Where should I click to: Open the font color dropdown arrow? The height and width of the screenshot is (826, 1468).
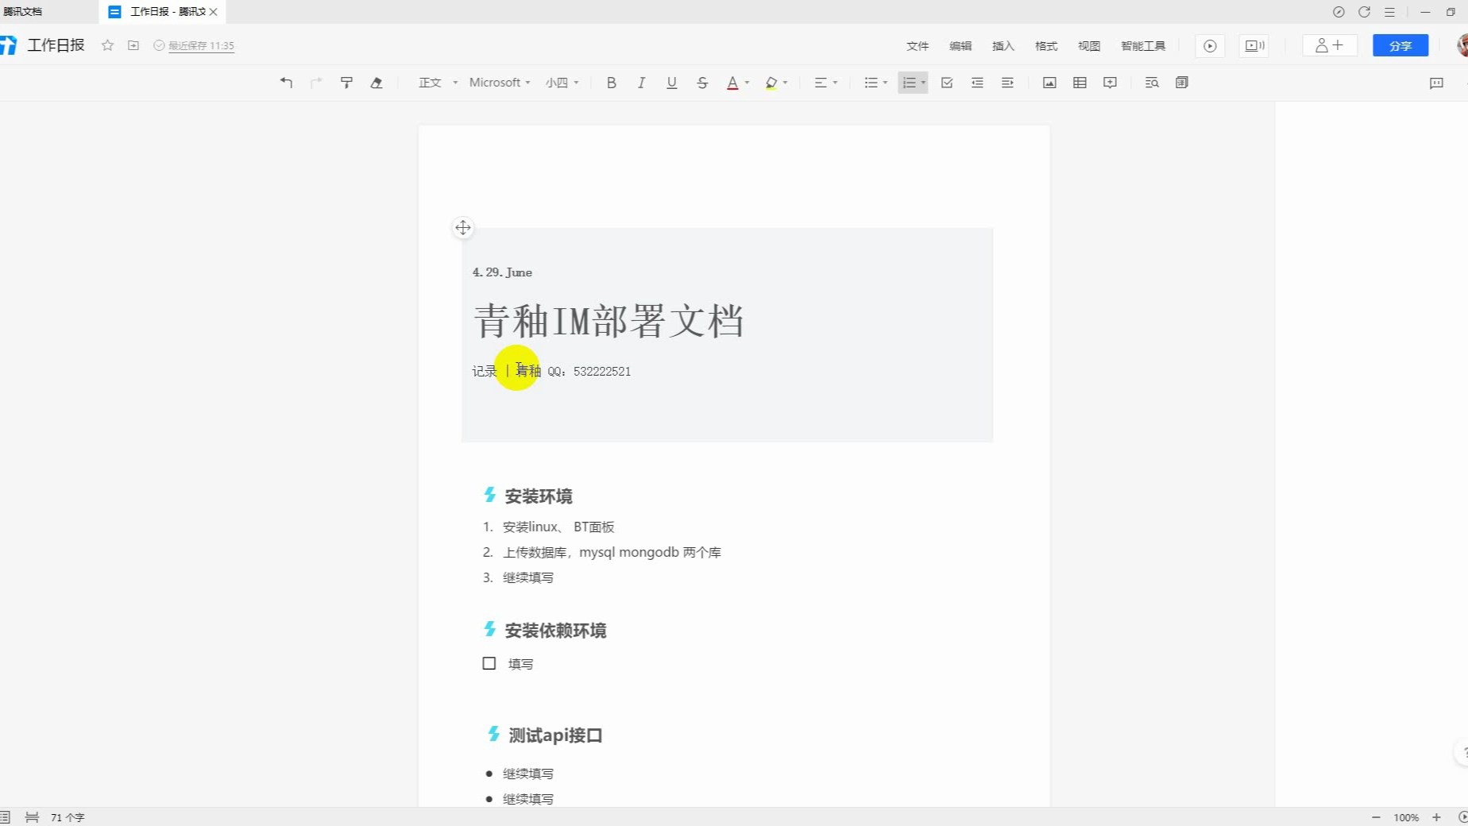click(x=747, y=83)
